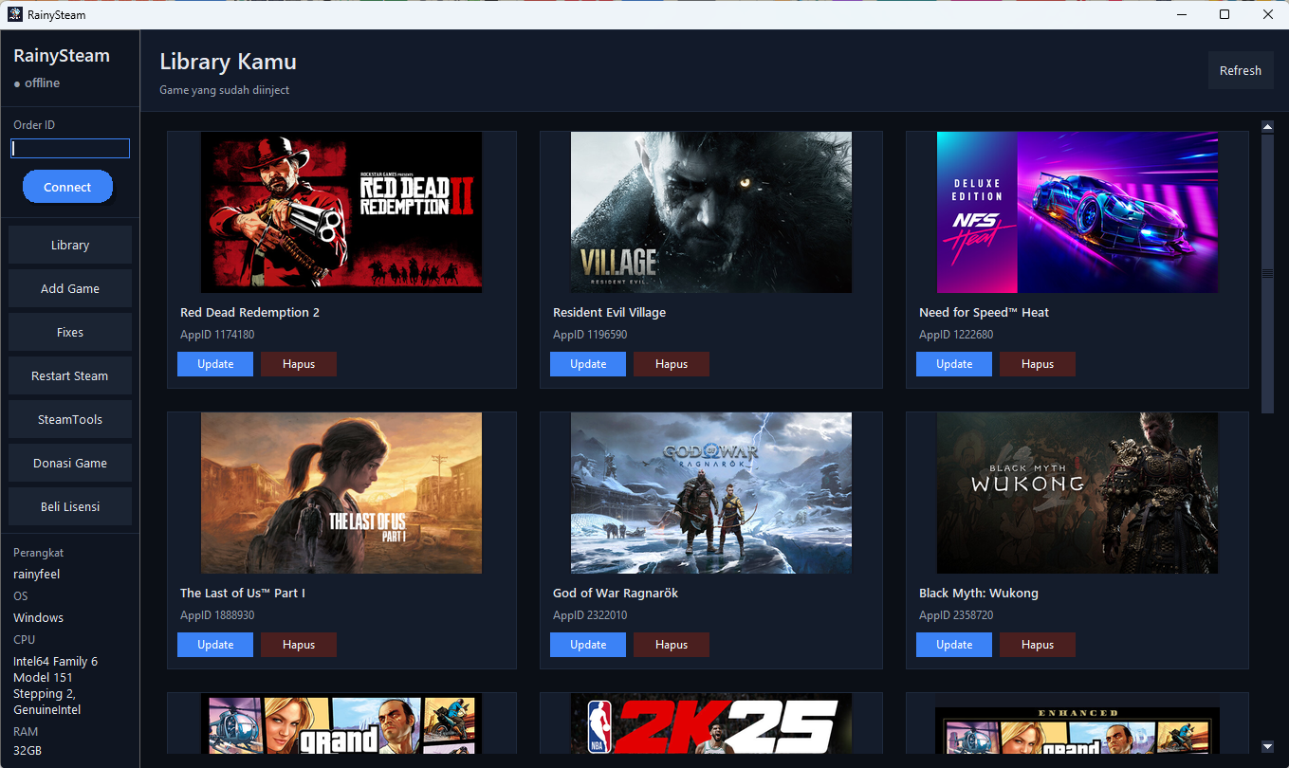Screen dimensions: 1289x768
Task: Open the Library section in sidebar
Action: pos(70,245)
